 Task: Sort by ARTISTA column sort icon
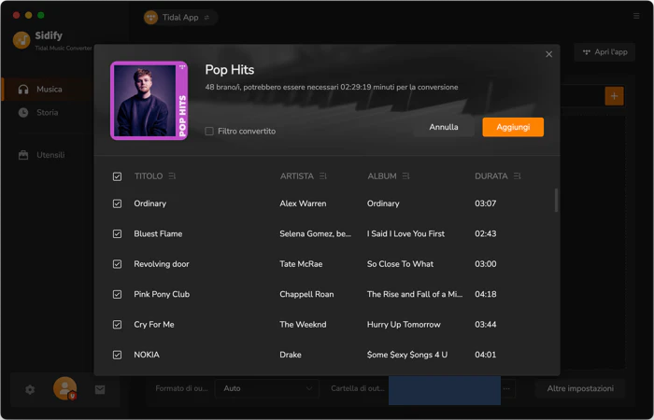tap(323, 176)
